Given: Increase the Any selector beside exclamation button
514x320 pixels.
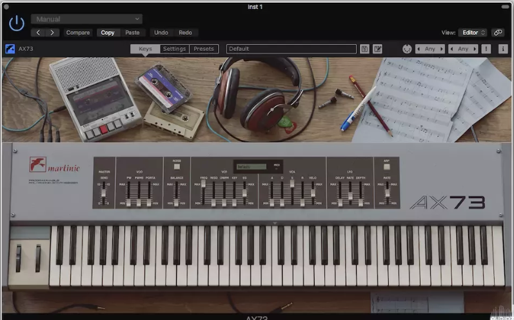Looking at the screenshot, I should tap(475, 49).
